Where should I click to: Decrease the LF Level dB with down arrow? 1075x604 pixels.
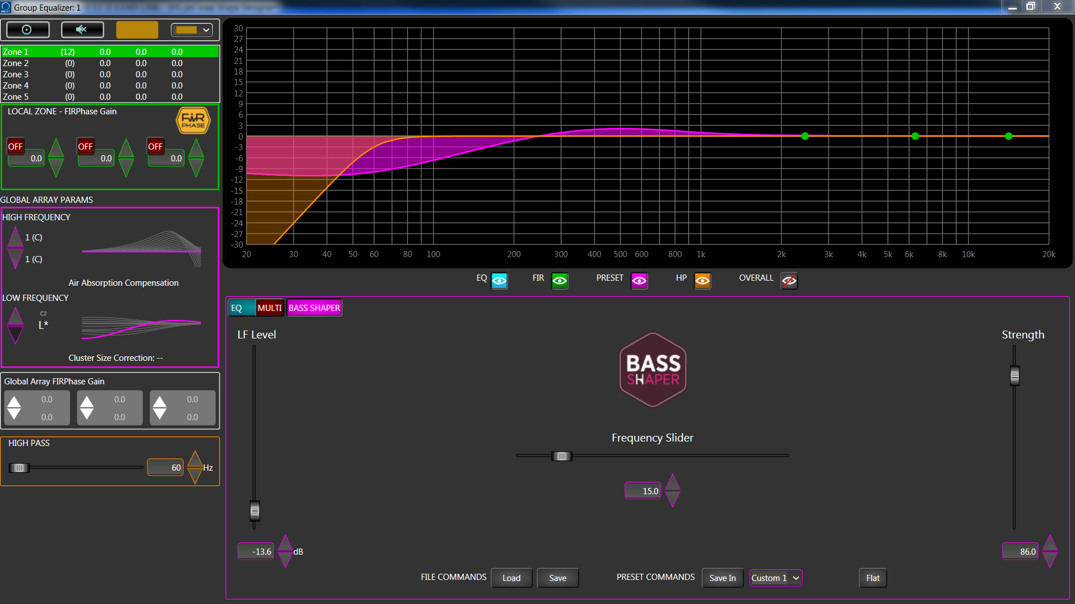point(285,560)
